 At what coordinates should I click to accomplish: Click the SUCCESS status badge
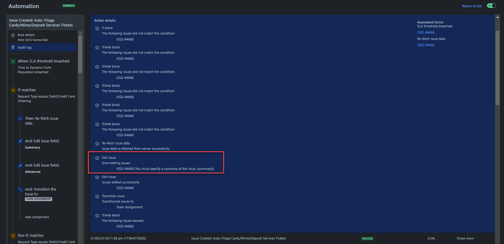pyautogui.click(x=367, y=238)
